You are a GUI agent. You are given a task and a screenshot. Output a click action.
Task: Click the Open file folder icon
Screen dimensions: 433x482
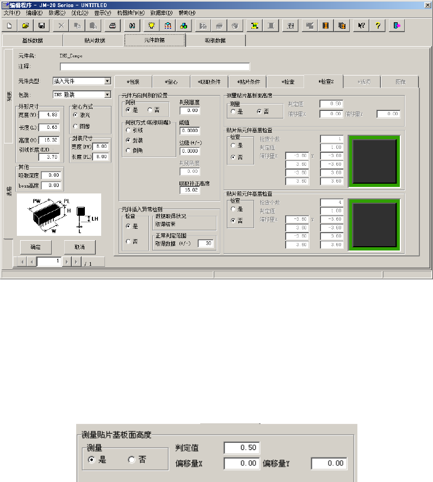pos(26,26)
